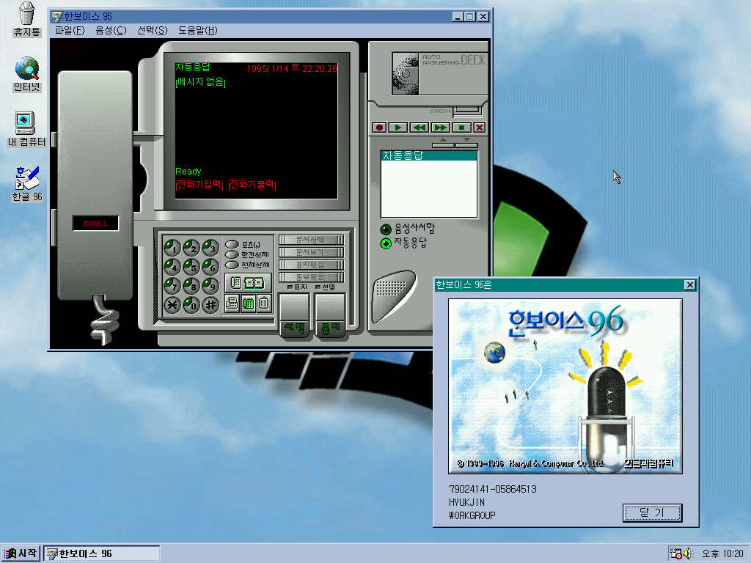Open the 도움말(H) menu

tap(198, 31)
